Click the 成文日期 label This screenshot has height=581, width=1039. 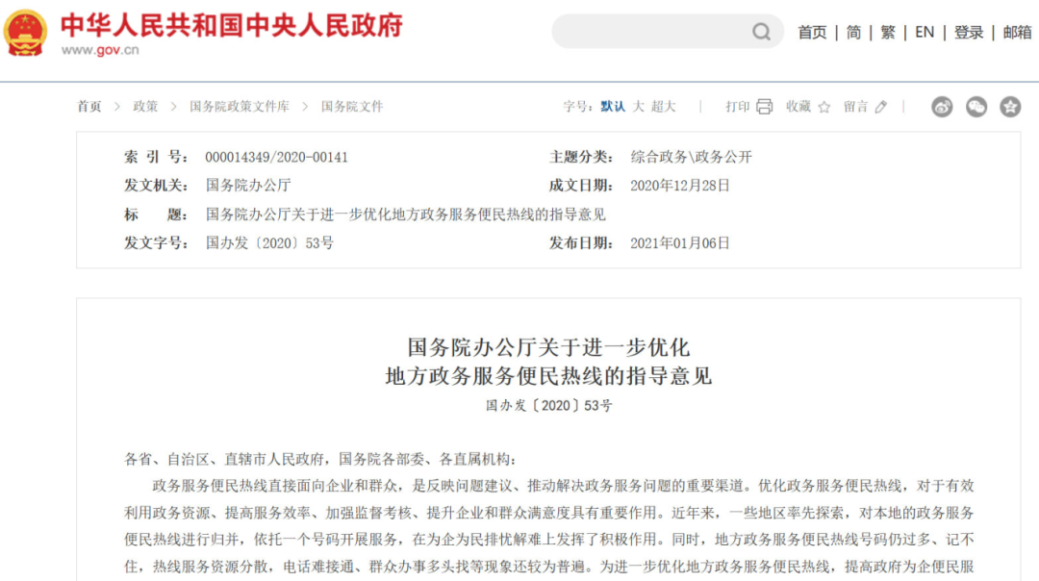pyautogui.click(x=581, y=186)
